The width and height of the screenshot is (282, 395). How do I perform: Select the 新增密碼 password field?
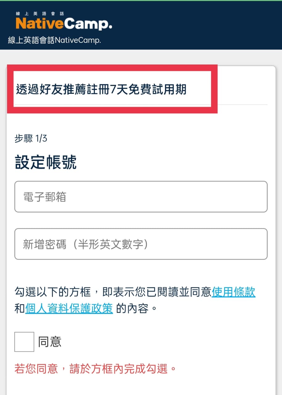pos(140,244)
